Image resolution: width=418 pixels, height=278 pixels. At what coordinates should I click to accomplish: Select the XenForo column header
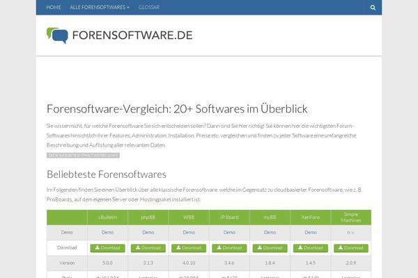[311, 218]
